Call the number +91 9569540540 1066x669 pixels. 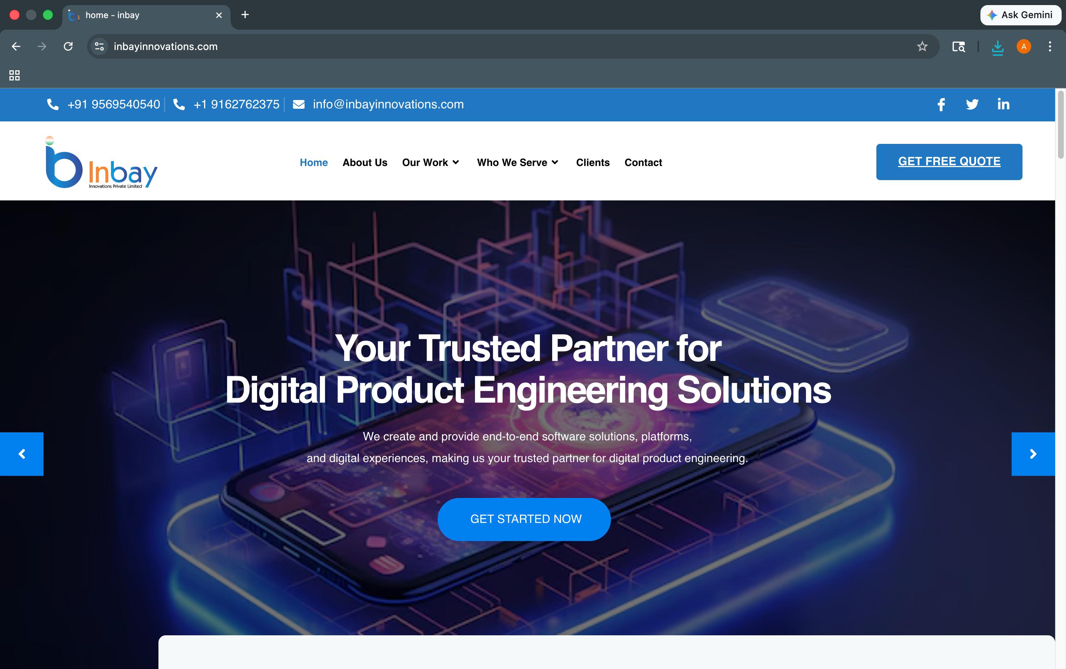pyautogui.click(x=113, y=104)
